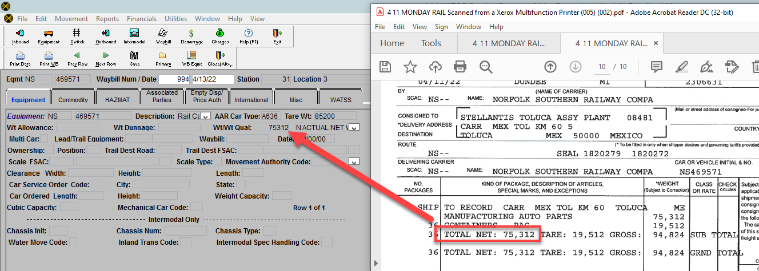Click the Close(Alt+...) toolbar icon

click(x=220, y=58)
